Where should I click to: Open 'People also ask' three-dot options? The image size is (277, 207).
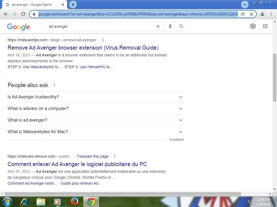tap(54, 85)
